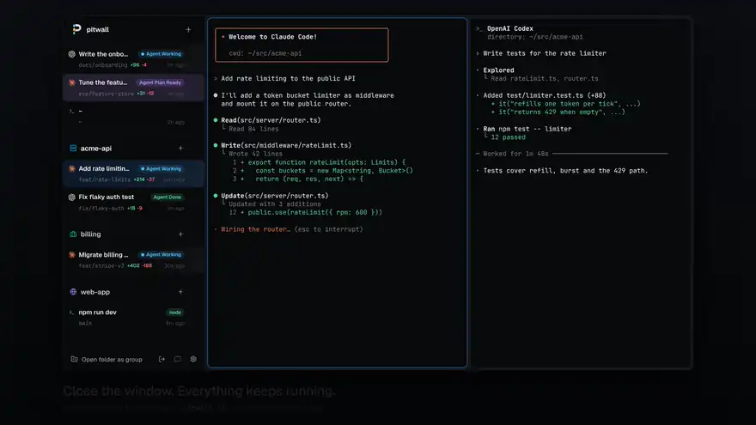Click the pitwall logo icon

pyautogui.click(x=76, y=29)
